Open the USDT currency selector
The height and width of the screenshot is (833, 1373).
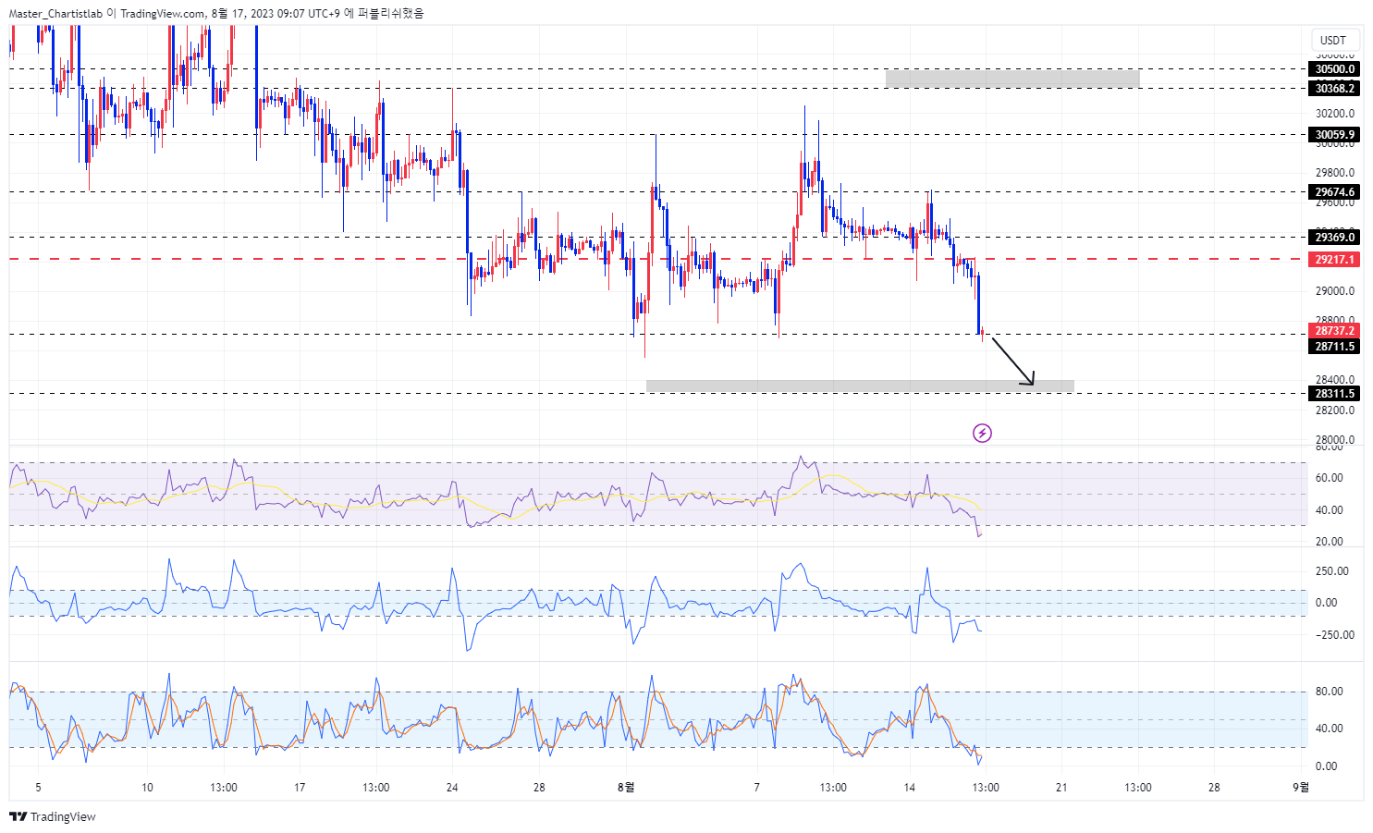[1335, 40]
